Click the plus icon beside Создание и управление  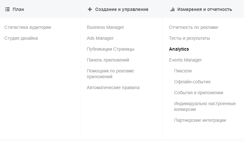(x=90, y=9)
